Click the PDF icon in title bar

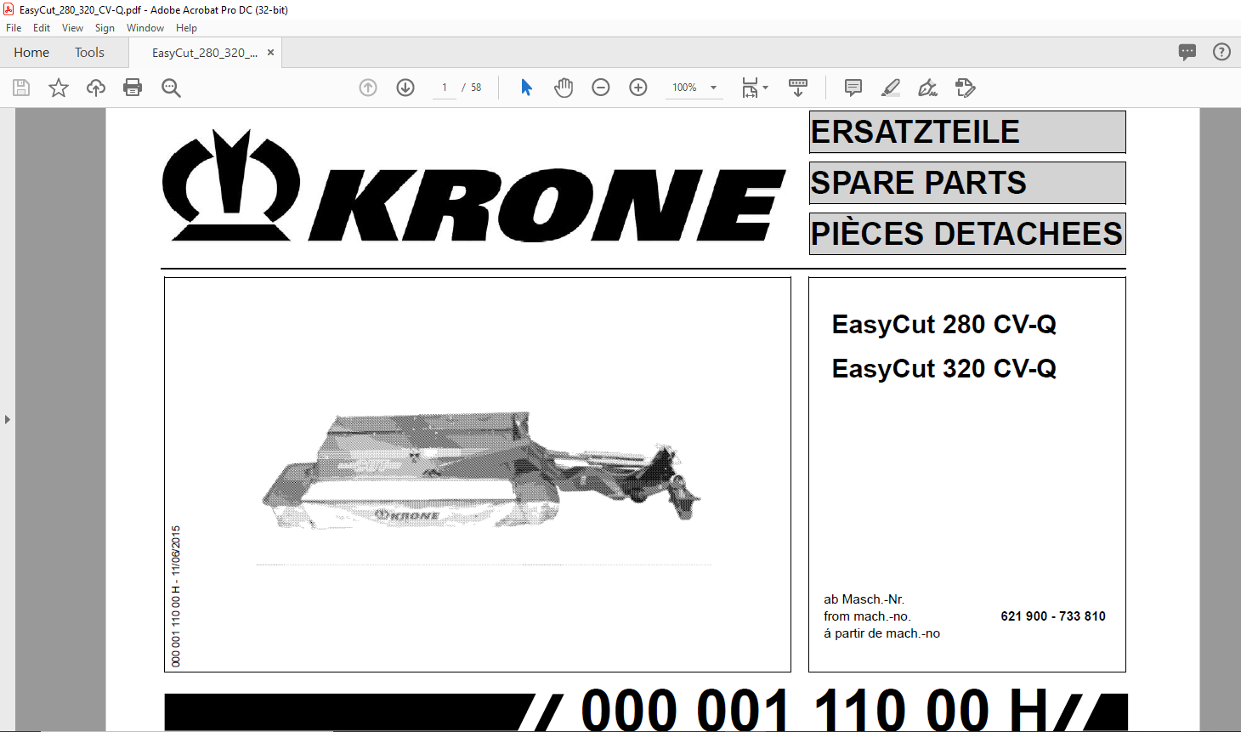[x=8, y=9]
